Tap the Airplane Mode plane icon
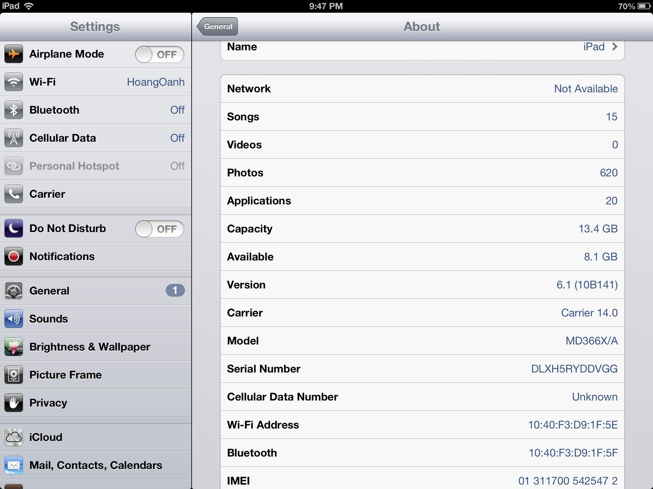 pyautogui.click(x=14, y=54)
